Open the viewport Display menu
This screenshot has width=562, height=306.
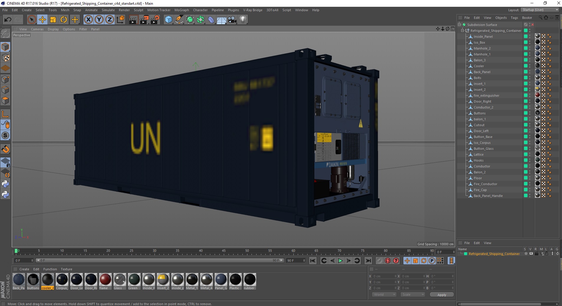point(53,29)
